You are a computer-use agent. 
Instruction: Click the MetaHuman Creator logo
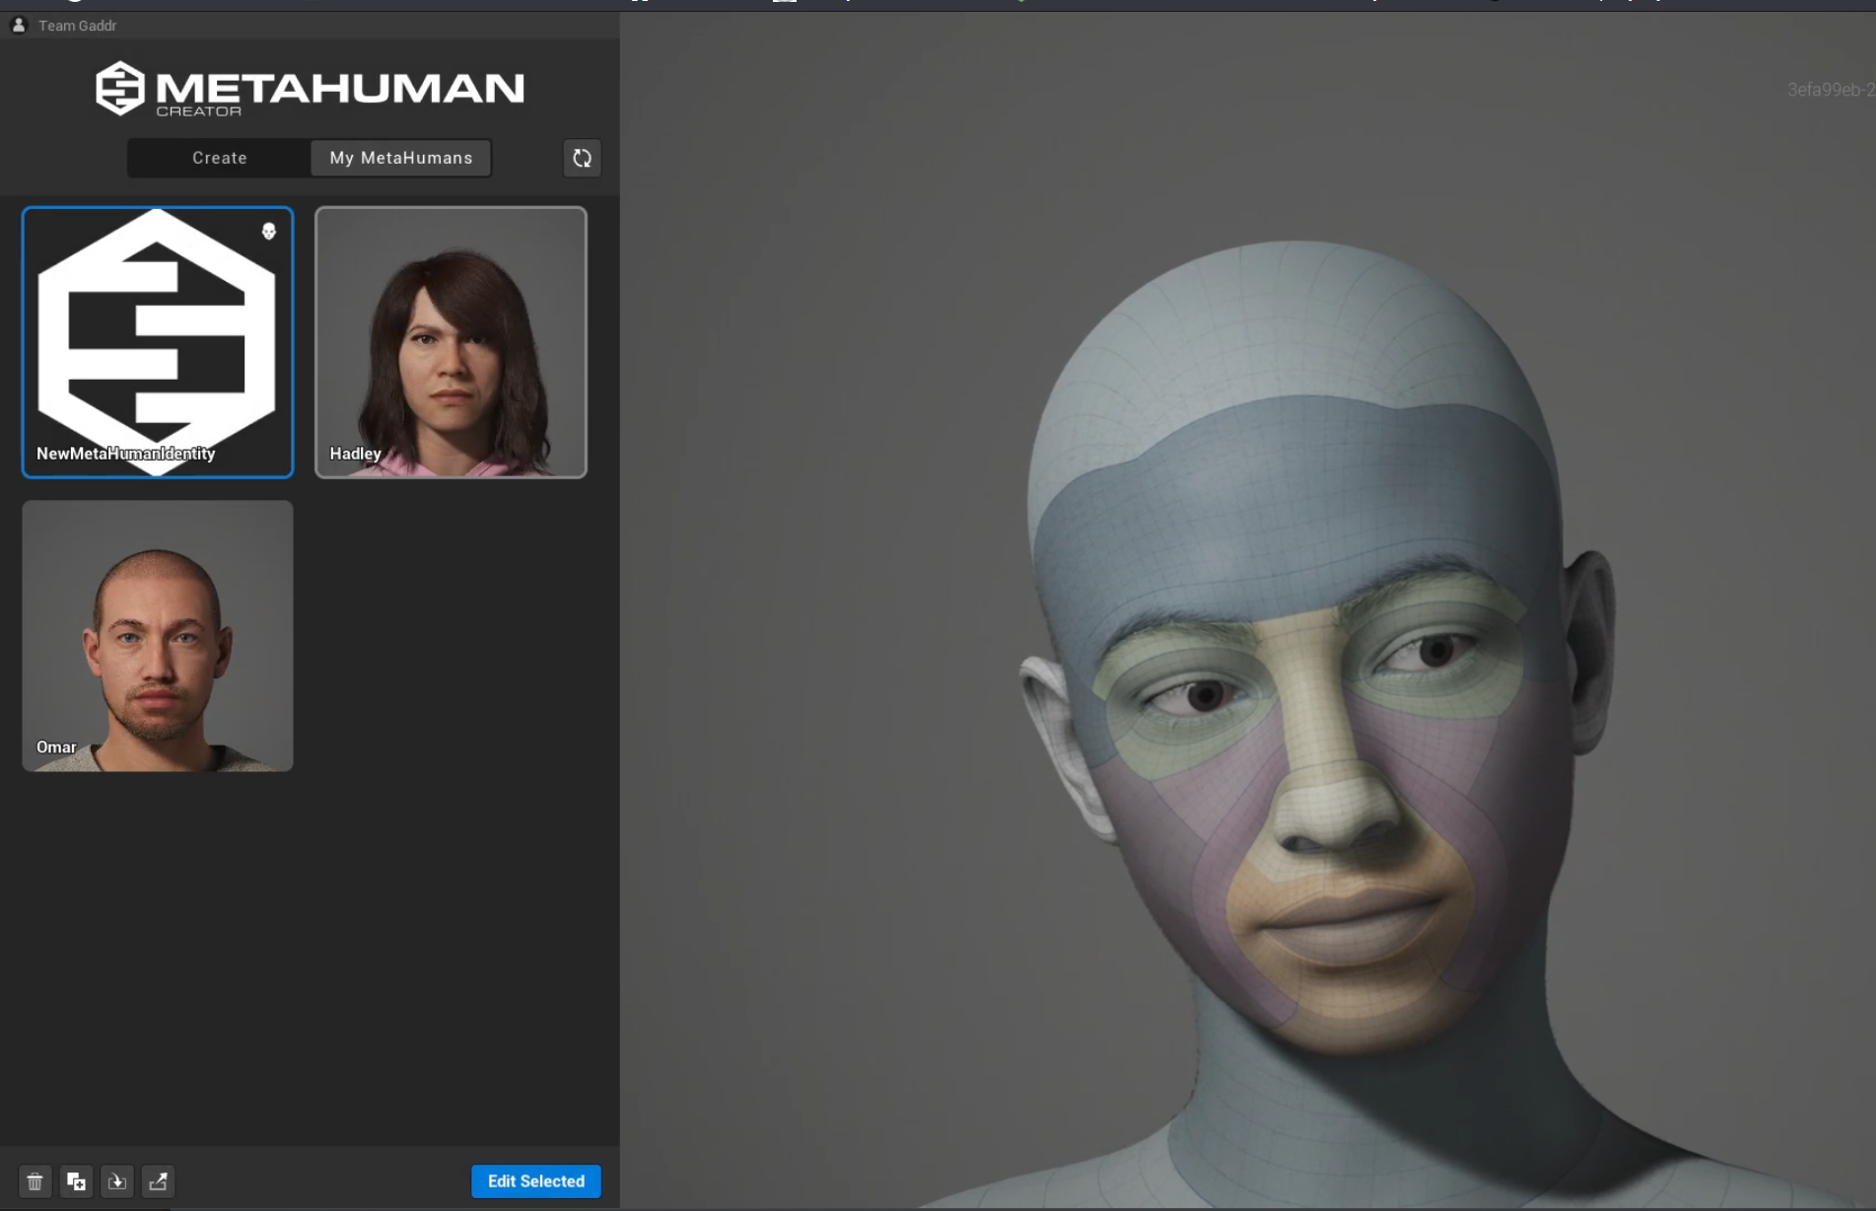tap(310, 89)
